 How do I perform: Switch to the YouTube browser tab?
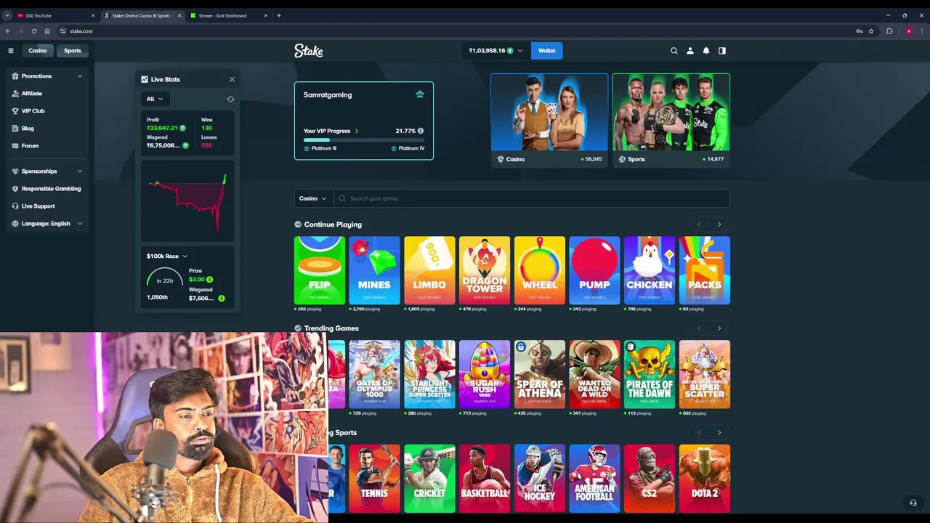pos(54,15)
